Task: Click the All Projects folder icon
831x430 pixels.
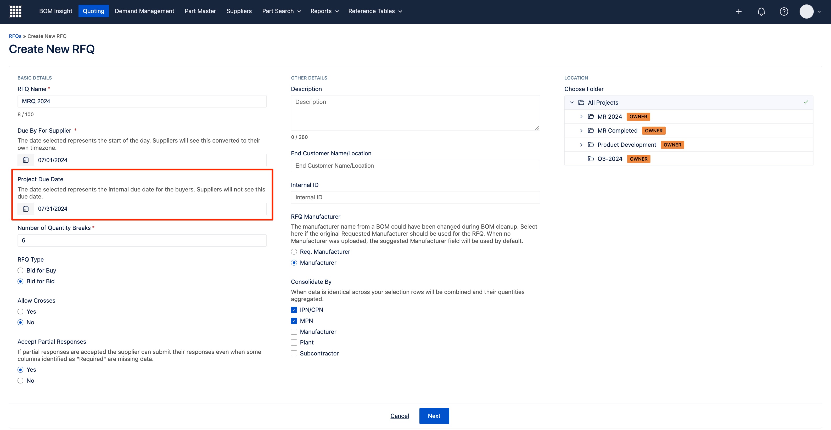Action: pyautogui.click(x=581, y=103)
